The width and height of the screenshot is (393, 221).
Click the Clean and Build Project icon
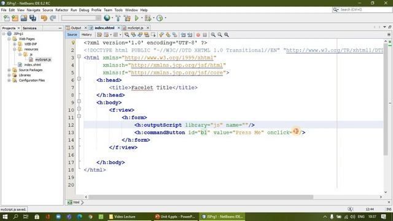coord(127,18)
